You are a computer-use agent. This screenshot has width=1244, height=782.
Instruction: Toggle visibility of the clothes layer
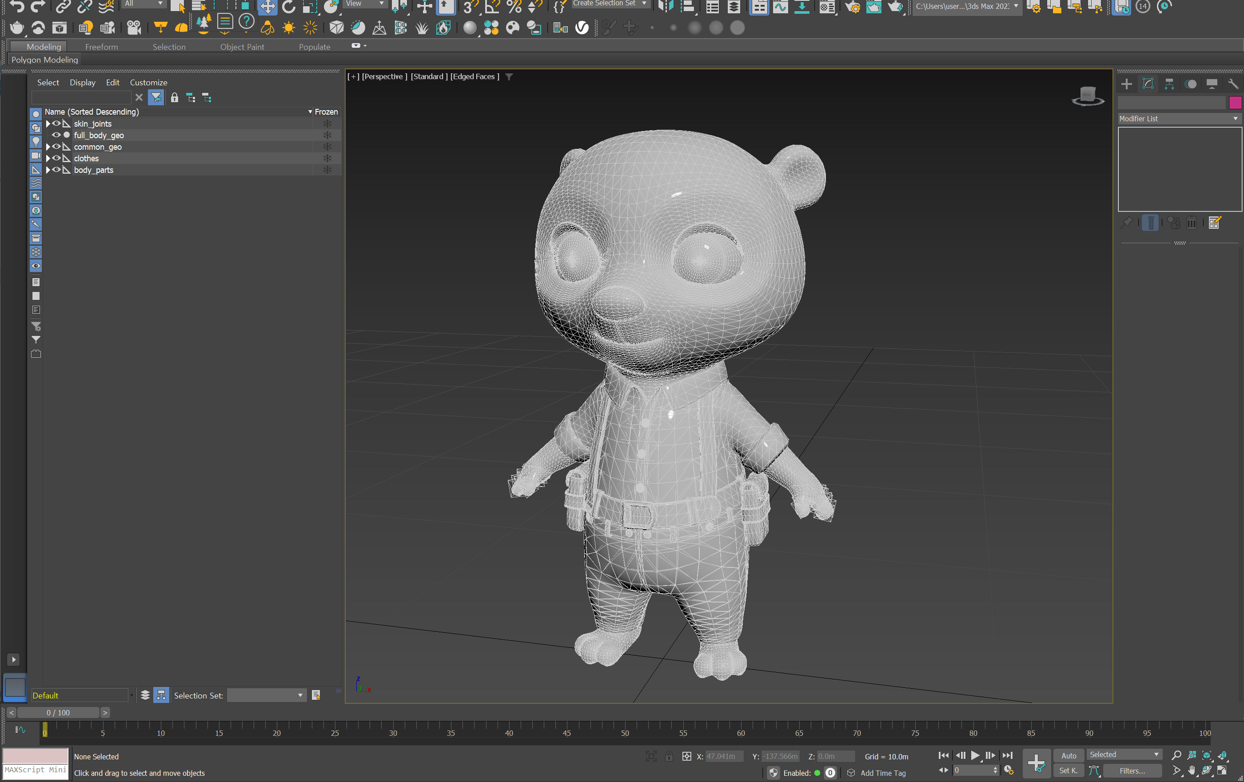point(56,158)
